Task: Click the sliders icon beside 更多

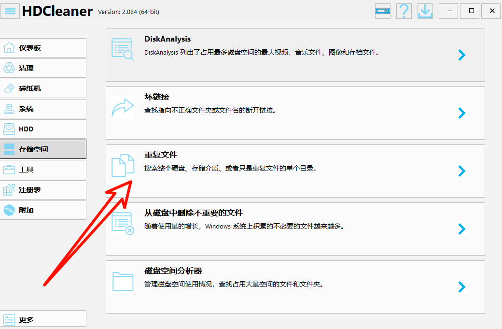Action: pos(9,319)
